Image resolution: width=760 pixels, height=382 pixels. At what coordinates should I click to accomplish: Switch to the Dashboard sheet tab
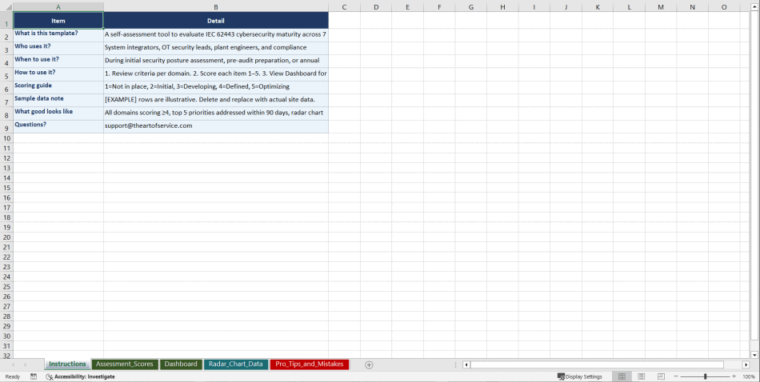(181, 364)
